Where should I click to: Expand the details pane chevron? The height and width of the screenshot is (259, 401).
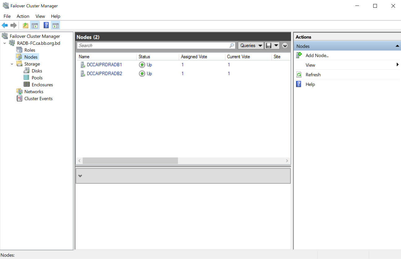[80, 176]
